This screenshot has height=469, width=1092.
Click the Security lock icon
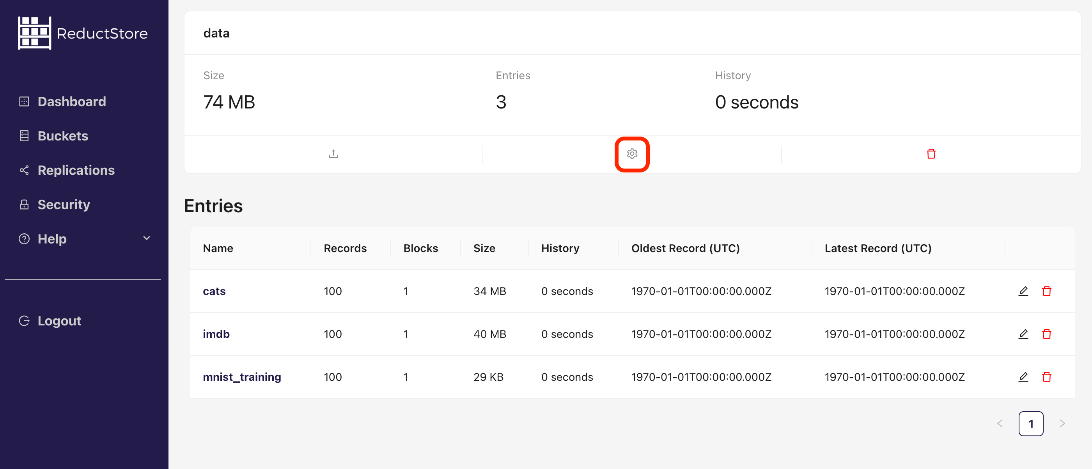tap(24, 204)
